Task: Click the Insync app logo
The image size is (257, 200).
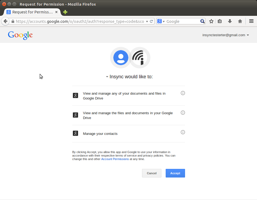Action: point(139,58)
